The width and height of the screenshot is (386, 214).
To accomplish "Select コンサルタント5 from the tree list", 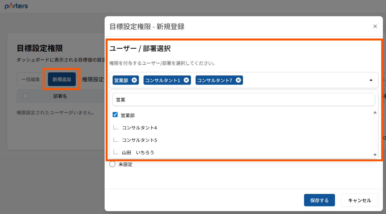I will pyautogui.click(x=139, y=140).
